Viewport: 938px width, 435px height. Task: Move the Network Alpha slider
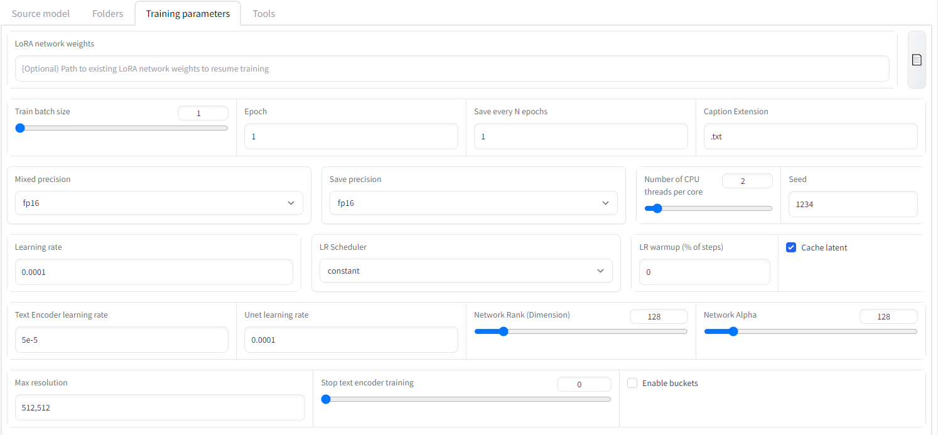coord(733,331)
